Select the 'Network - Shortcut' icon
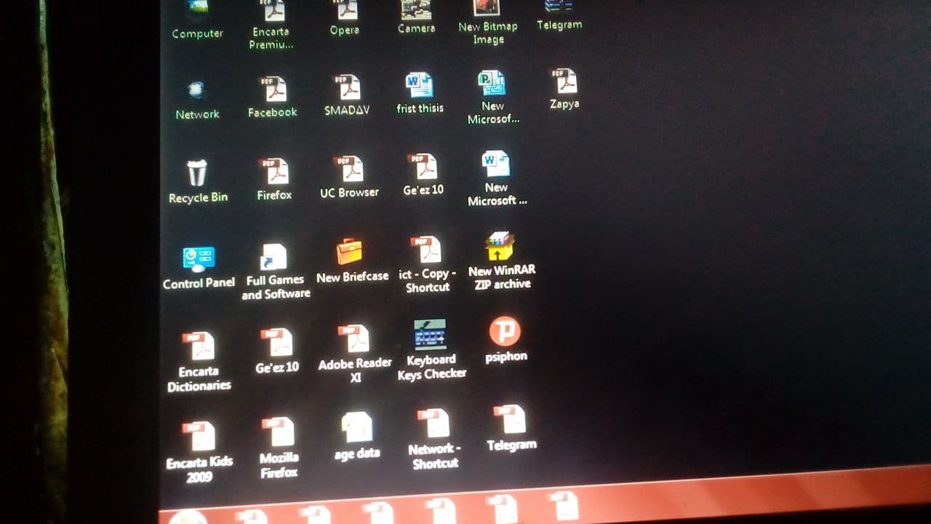The image size is (931, 524). (x=435, y=440)
